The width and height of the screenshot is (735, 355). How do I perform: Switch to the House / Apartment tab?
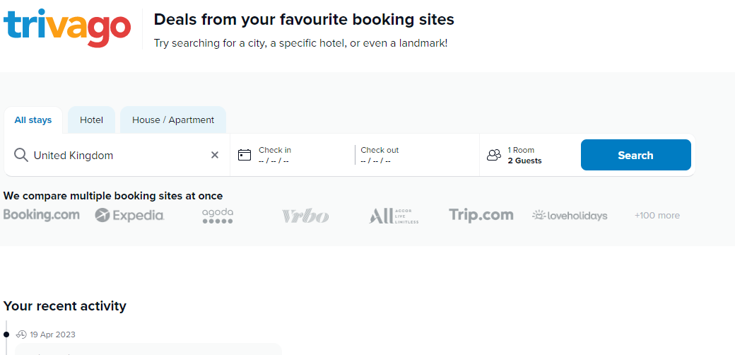coord(173,120)
